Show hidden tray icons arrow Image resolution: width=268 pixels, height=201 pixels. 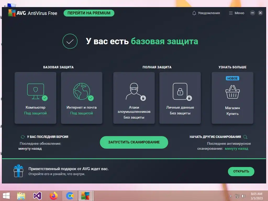(x=231, y=196)
